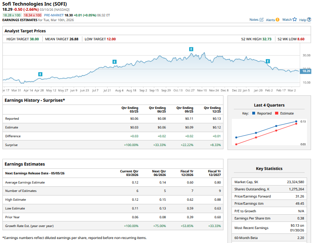Click the 18.29 current price label on chart
313x243 pixels.
[306, 71]
